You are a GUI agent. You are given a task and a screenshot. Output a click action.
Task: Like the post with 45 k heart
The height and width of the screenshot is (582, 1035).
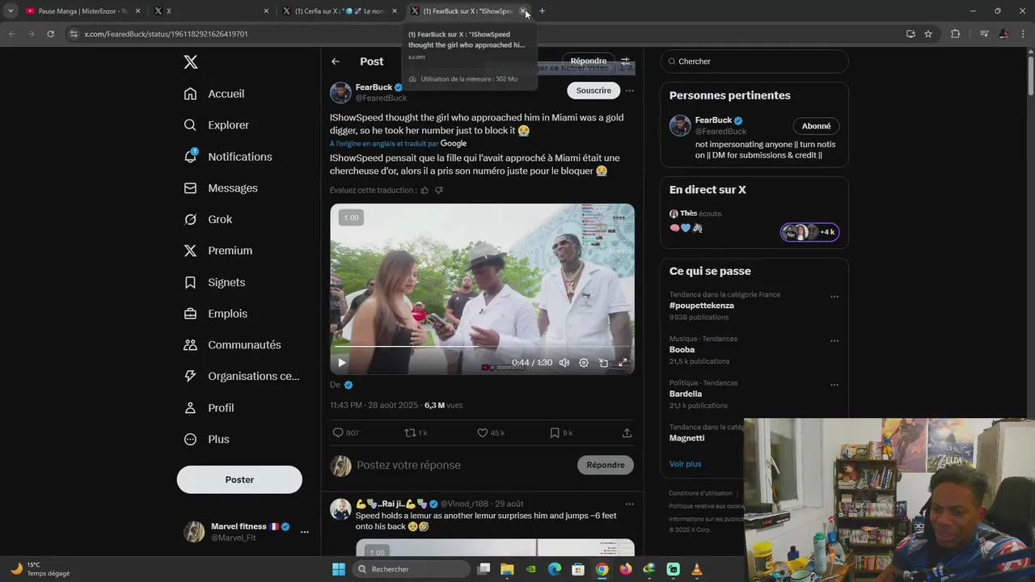coord(490,433)
